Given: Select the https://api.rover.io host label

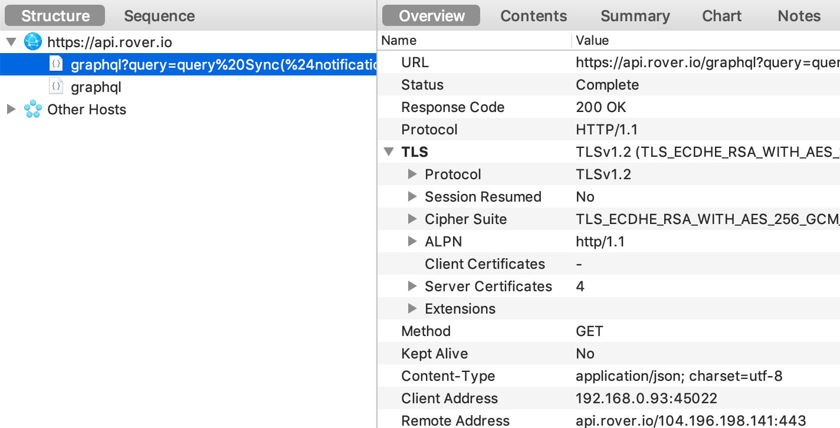Looking at the screenshot, I should tap(110, 42).
